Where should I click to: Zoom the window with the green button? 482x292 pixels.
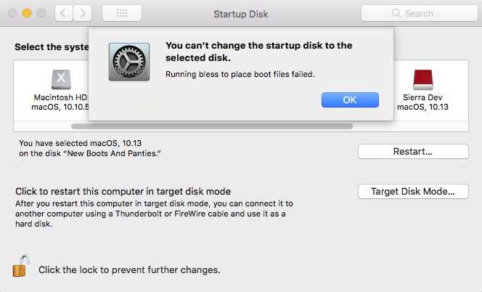pos(41,13)
